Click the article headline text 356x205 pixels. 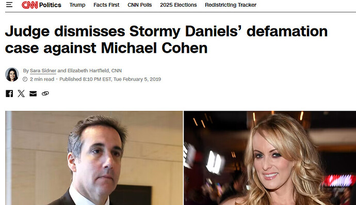coord(166,40)
